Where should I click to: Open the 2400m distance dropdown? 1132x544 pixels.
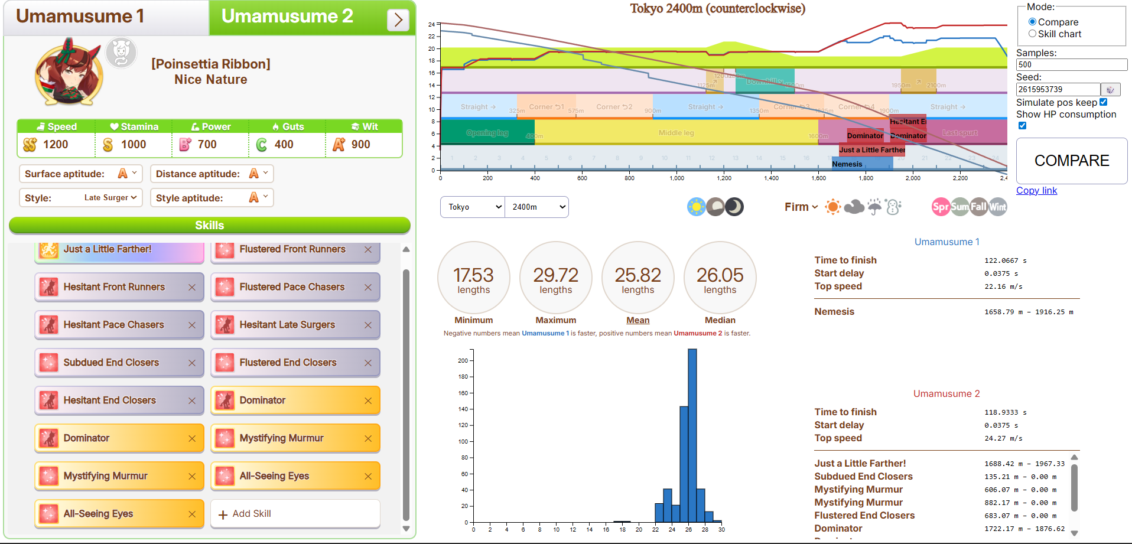tap(536, 207)
